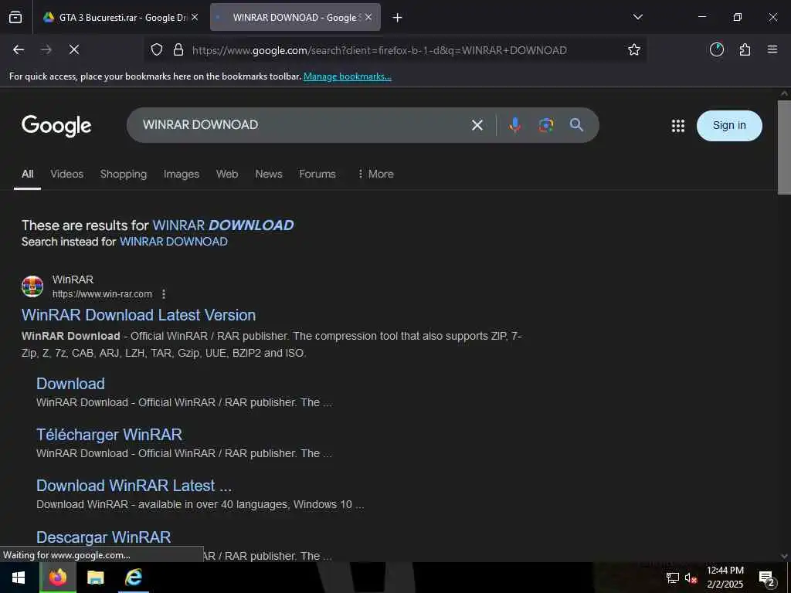Open Télécharger WinRAR sitelink
This screenshot has height=593, width=791.
109,435
